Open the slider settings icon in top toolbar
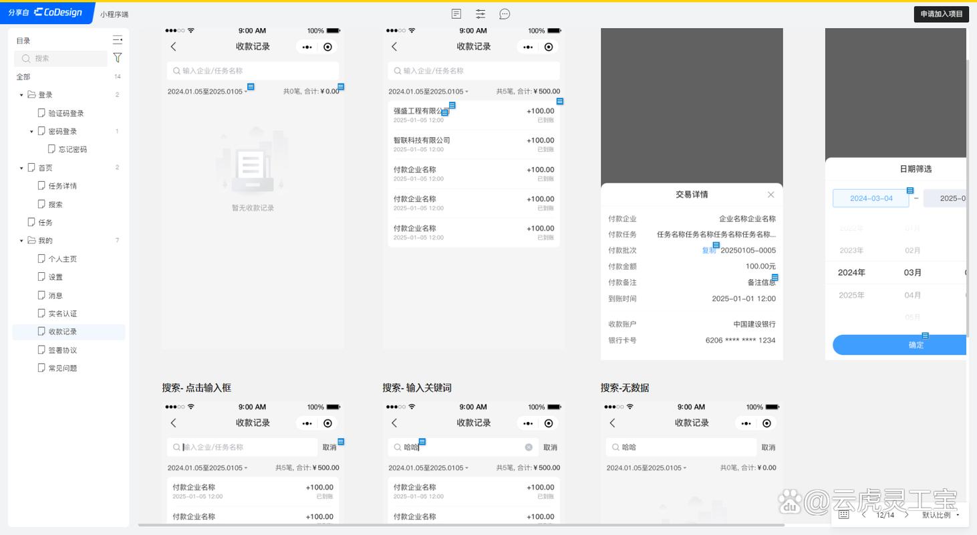977x535 pixels. (x=480, y=14)
